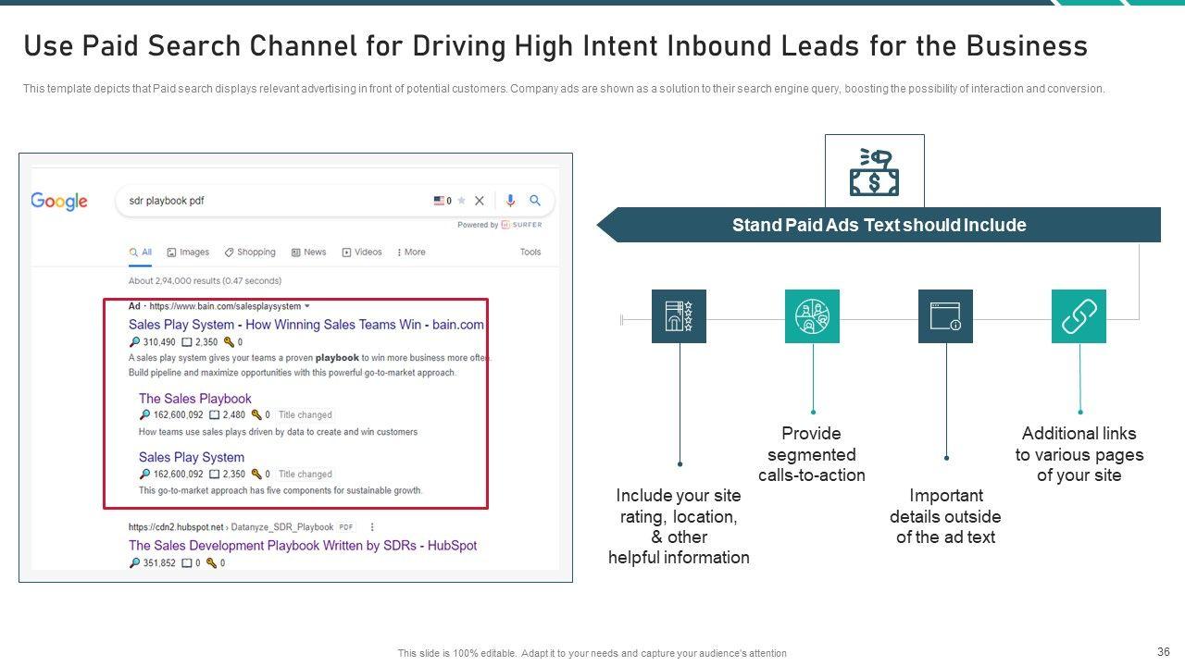Image resolution: width=1185 pixels, height=666 pixels.
Task: Start voice search with the microphone icon
Action: [x=509, y=201]
